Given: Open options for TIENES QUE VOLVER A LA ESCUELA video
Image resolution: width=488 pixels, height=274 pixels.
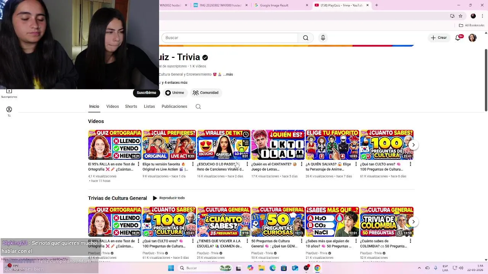Looking at the screenshot, I should tap(247, 241).
